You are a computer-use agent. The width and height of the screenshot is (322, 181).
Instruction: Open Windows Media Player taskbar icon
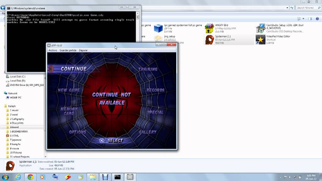click(x=42, y=177)
